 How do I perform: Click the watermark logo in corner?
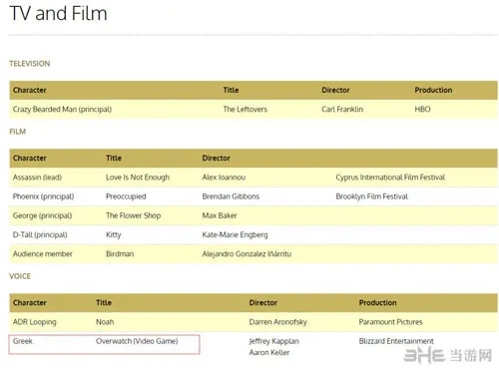click(x=448, y=356)
